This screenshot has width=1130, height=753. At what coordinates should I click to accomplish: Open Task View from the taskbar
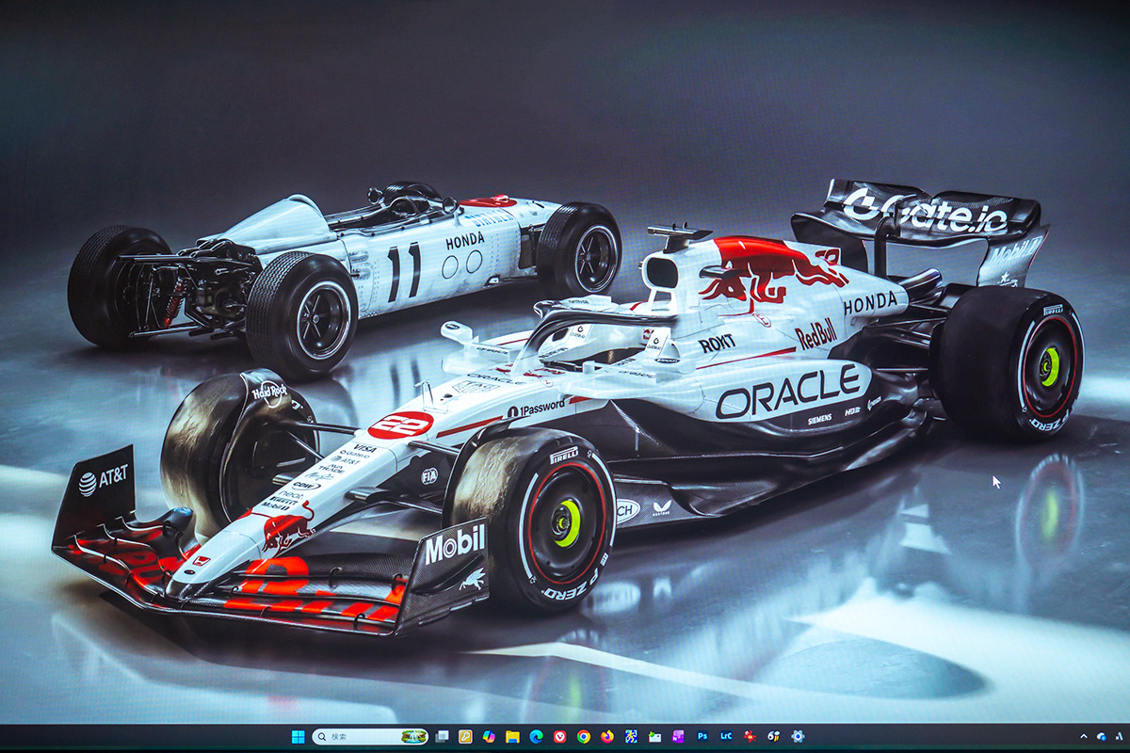[x=442, y=736]
